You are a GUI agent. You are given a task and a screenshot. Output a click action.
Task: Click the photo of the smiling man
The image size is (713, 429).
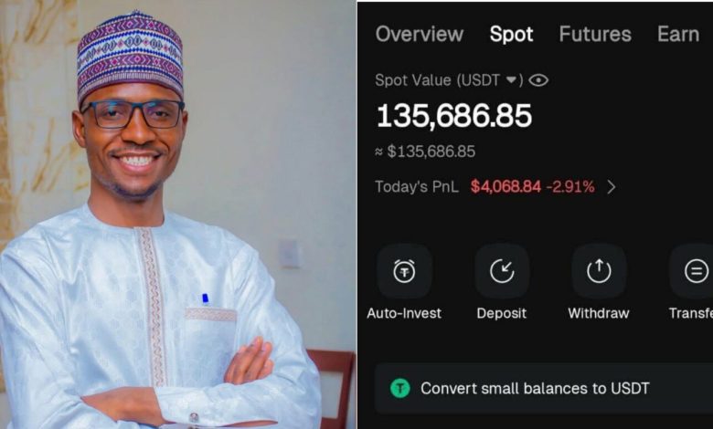[174, 219]
